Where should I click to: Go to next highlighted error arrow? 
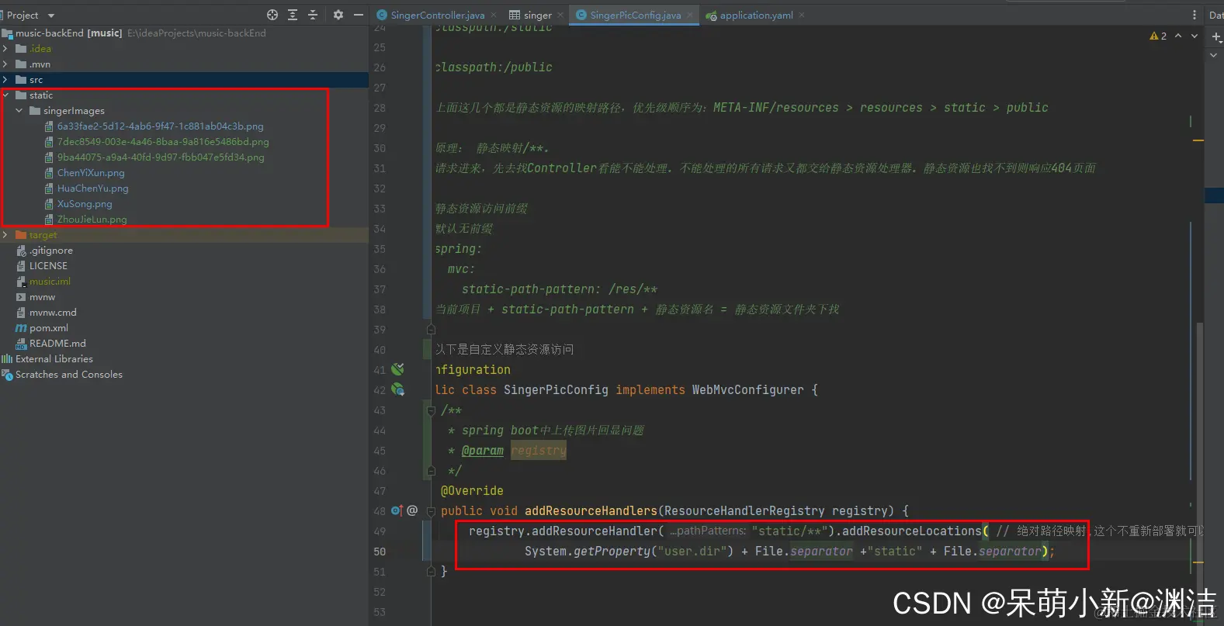coord(1195,36)
